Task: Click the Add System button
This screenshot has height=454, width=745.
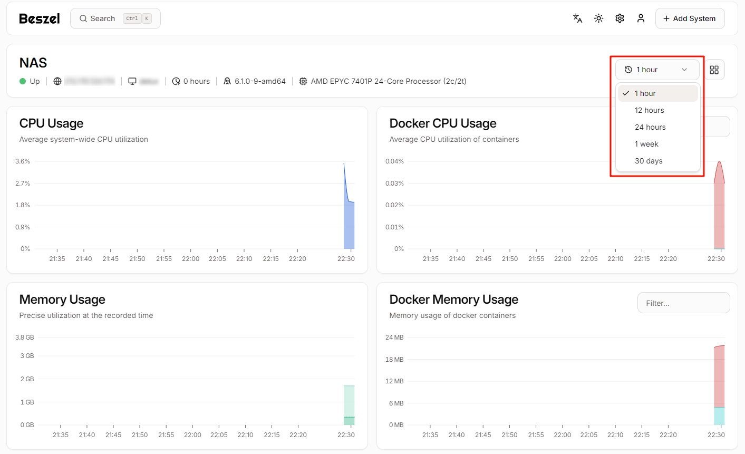Action: point(690,18)
